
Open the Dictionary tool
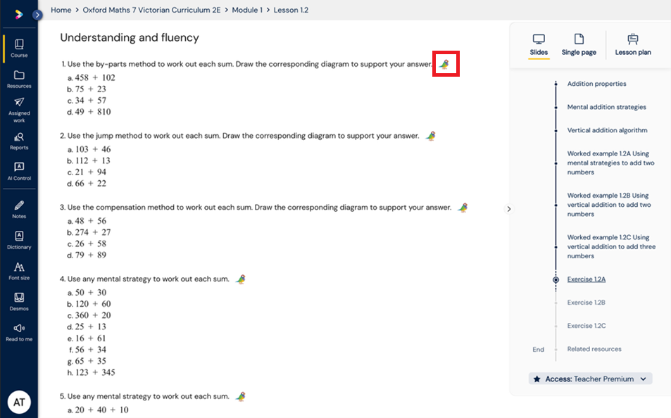[19, 241]
